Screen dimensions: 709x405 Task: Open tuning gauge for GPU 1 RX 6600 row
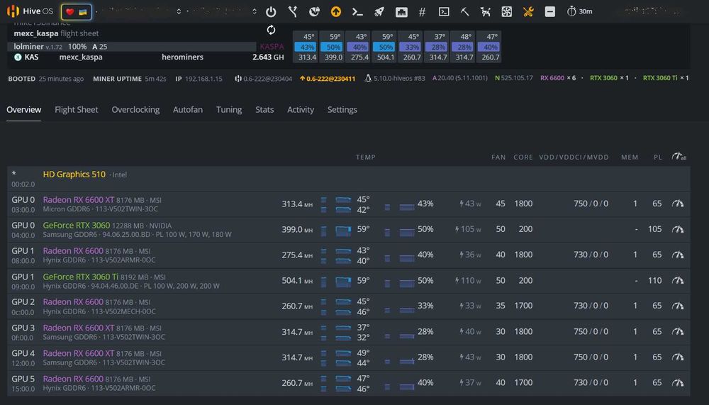coord(677,255)
